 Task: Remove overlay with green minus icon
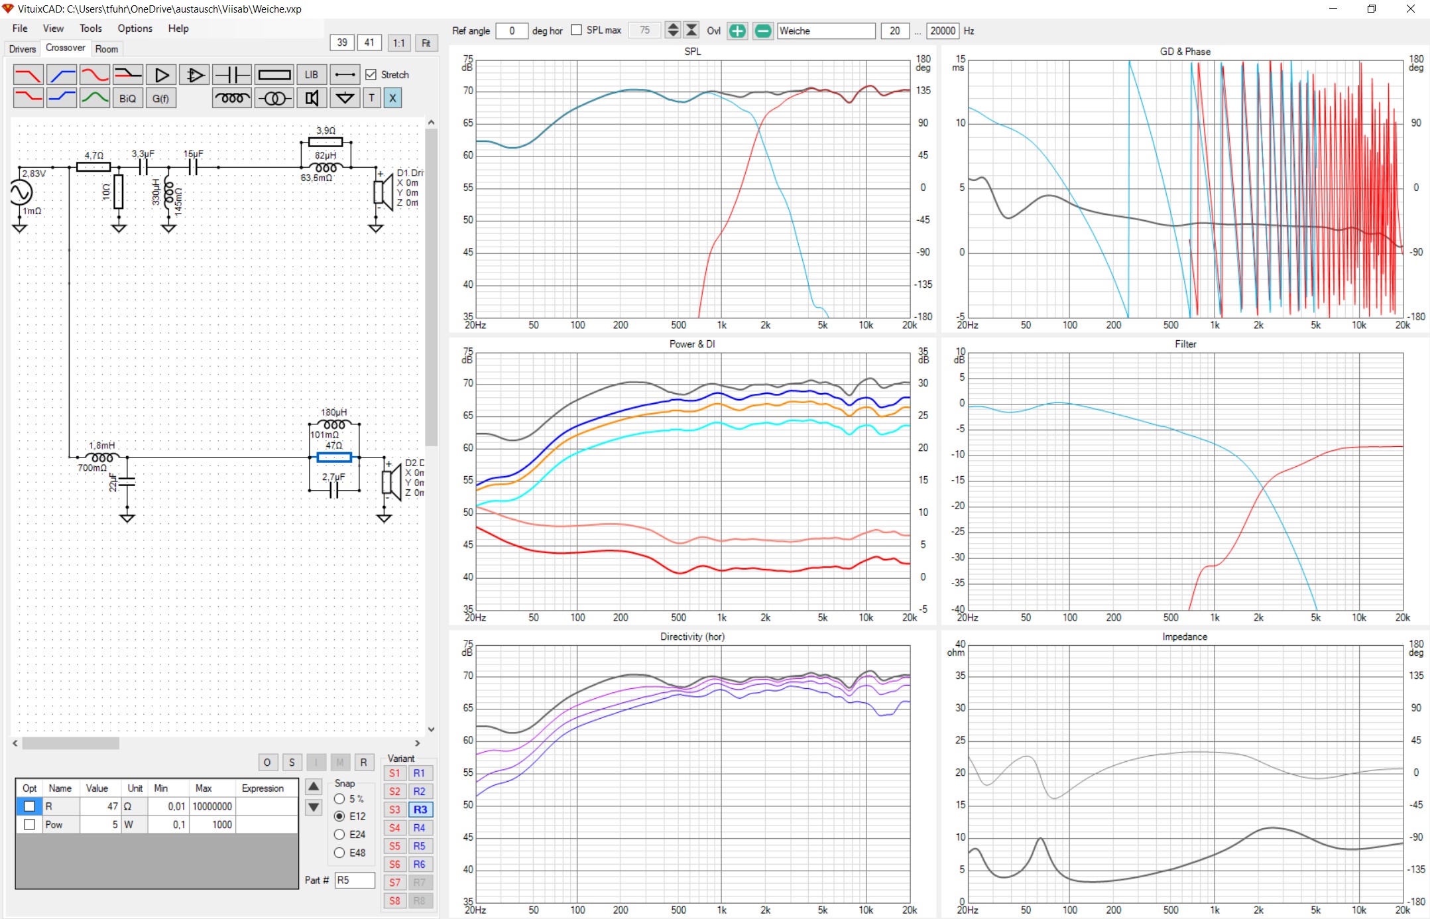pyautogui.click(x=763, y=31)
